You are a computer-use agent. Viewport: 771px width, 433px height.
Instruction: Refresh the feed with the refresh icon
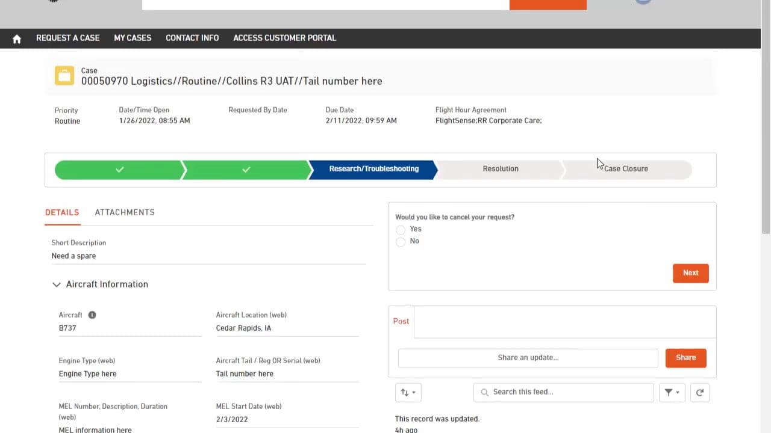coord(699,392)
